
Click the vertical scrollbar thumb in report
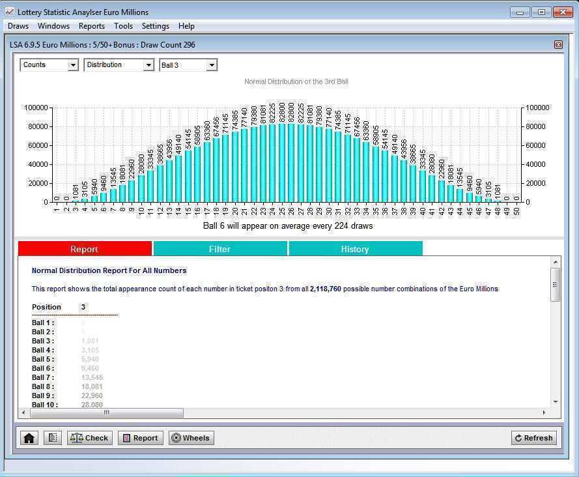pos(556,285)
